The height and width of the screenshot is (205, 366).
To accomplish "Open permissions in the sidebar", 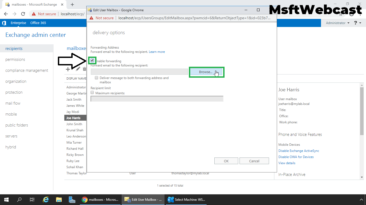I will 15,60.
